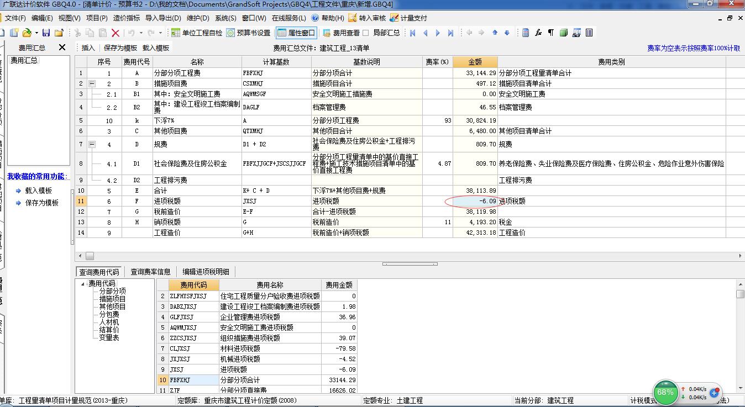Open the 造价指标 menu

point(127,18)
